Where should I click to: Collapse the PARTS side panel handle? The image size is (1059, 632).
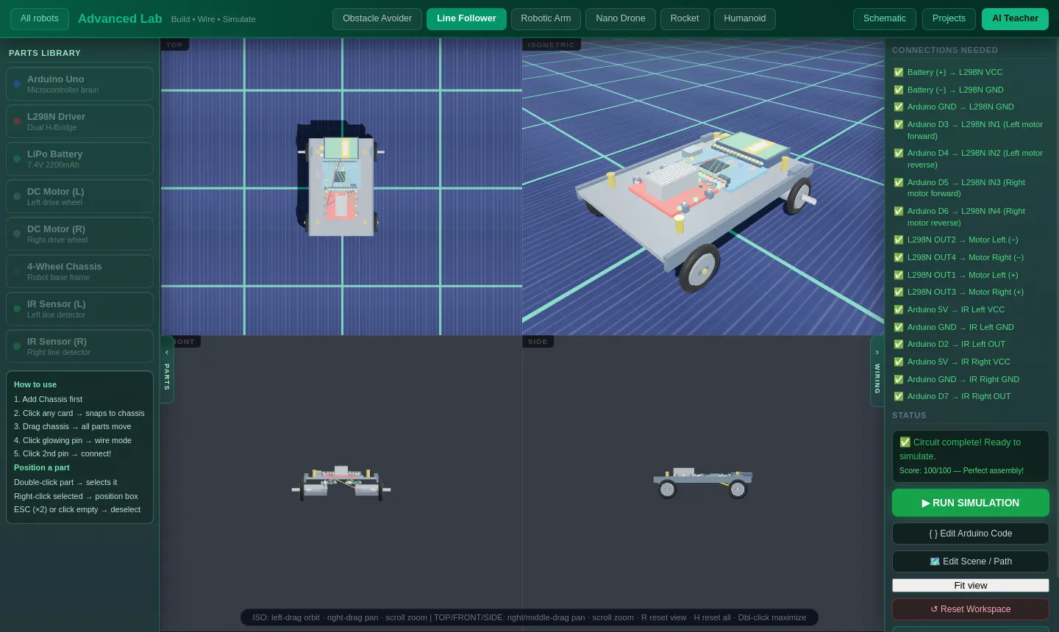coord(167,370)
